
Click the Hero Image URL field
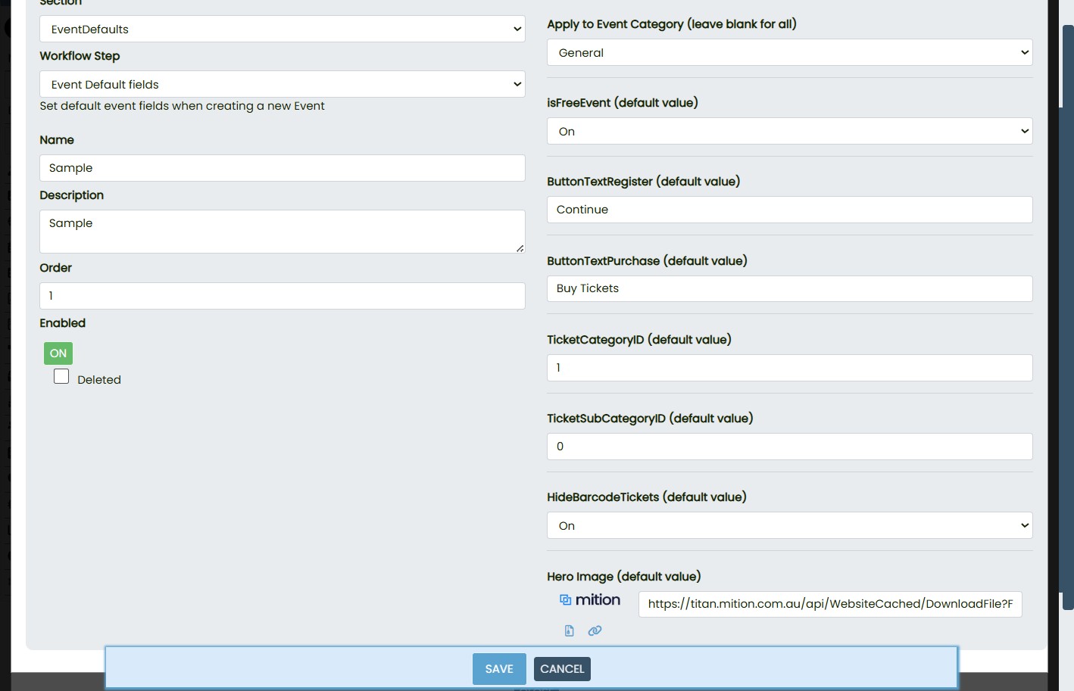[x=830, y=604]
